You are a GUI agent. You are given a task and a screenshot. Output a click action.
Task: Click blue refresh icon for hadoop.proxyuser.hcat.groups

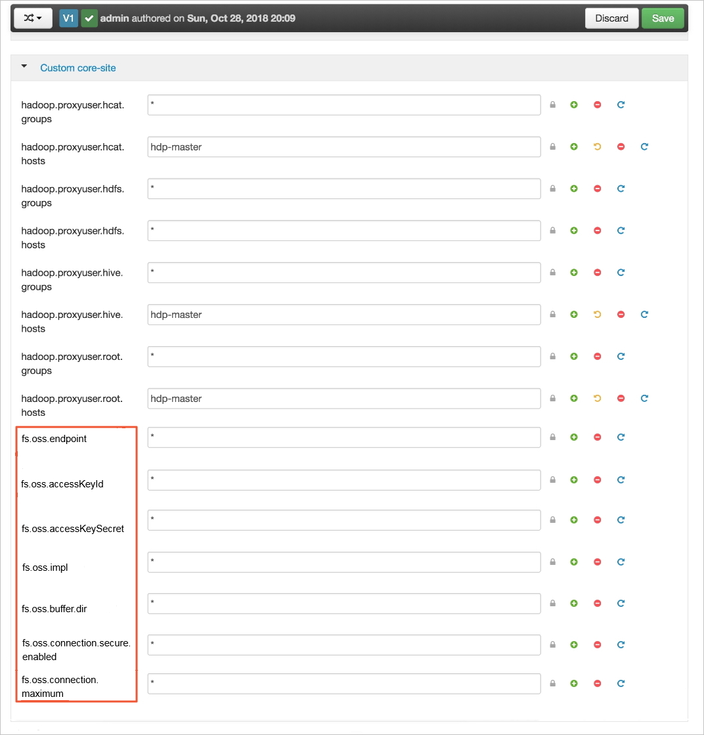pyautogui.click(x=621, y=104)
